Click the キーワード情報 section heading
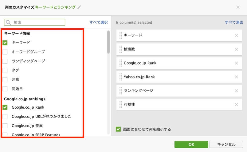Image resolution: width=247 pixels, height=152 pixels. click(x=17, y=34)
